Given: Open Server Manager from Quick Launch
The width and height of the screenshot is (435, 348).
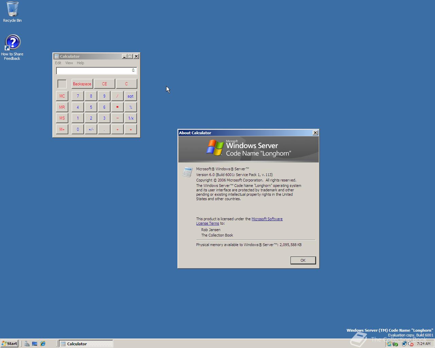Looking at the screenshot, I should 27,344.
